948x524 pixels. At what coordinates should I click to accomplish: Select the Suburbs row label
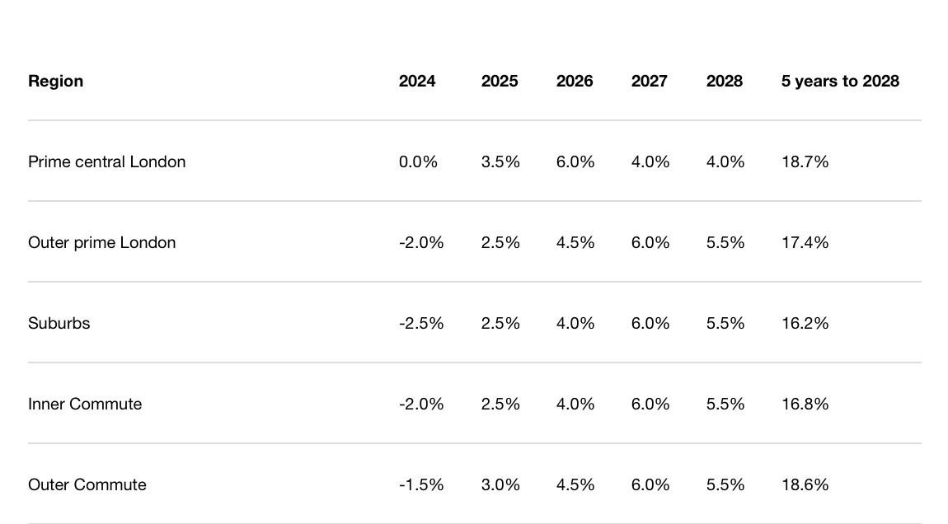pos(59,323)
